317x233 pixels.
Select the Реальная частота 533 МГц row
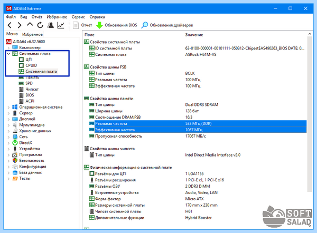tap(198, 123)
